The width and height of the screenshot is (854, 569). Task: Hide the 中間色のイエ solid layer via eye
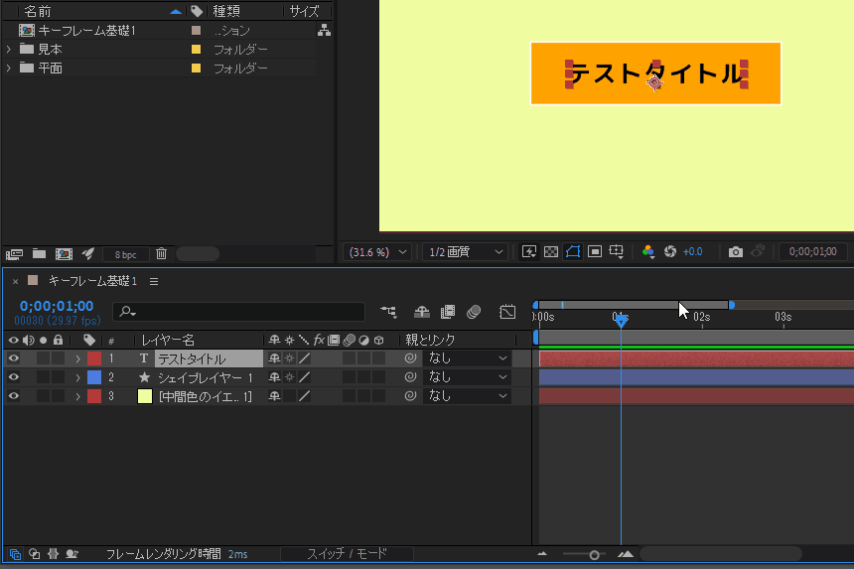click(14, 396)
